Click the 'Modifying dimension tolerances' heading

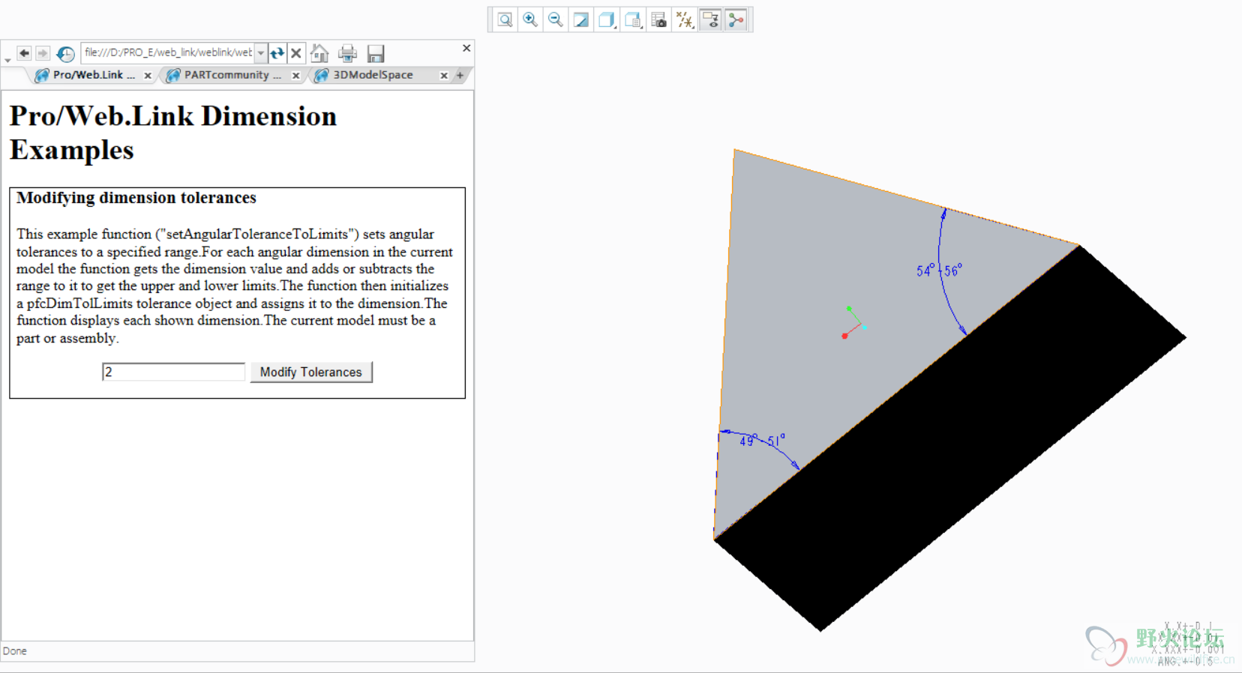pos(136,198)
